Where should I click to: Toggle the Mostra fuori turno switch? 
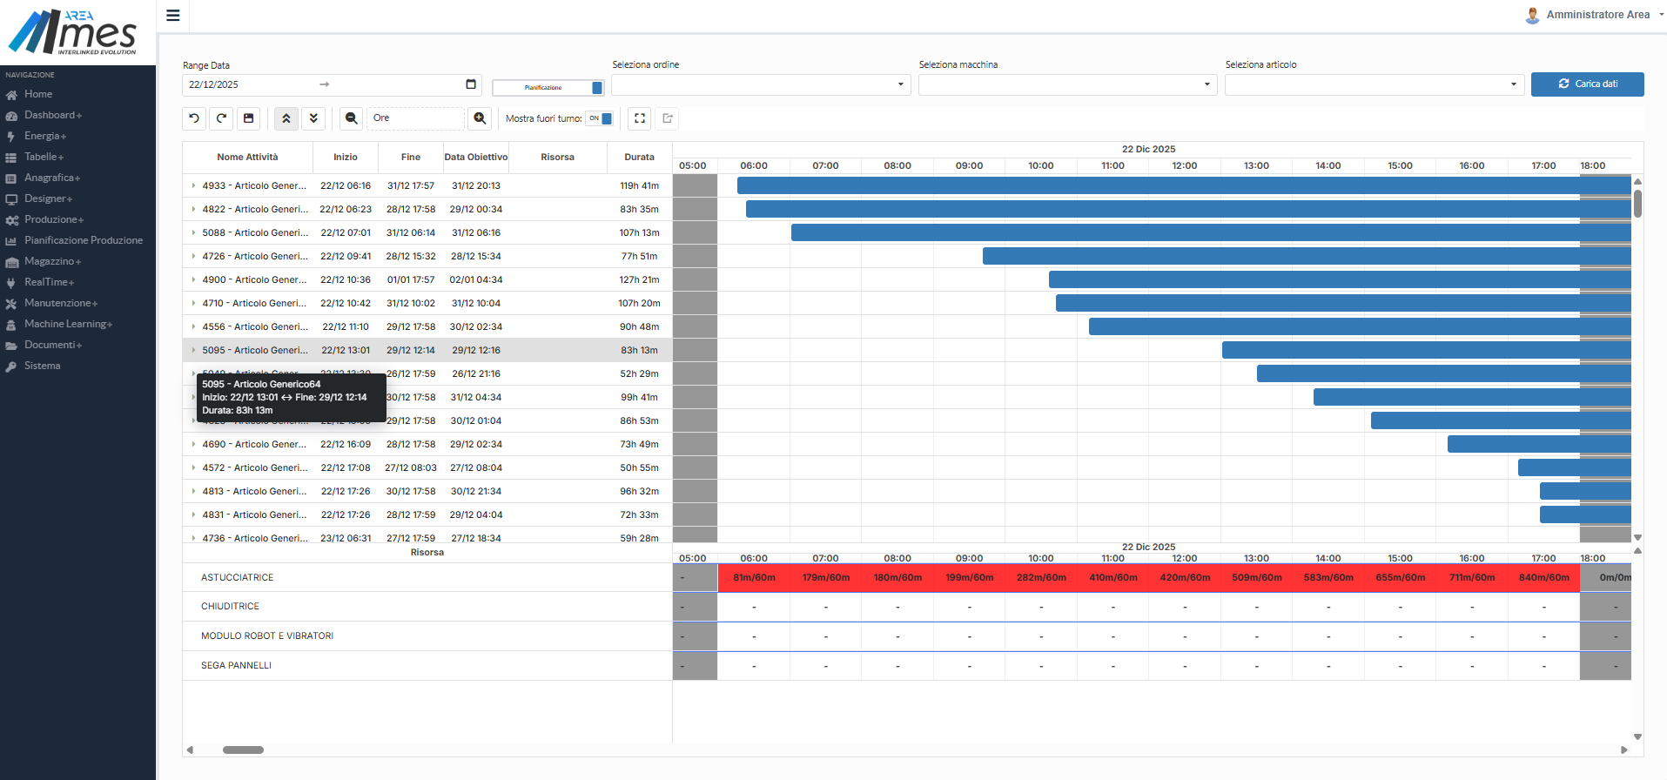coord(600,118)
